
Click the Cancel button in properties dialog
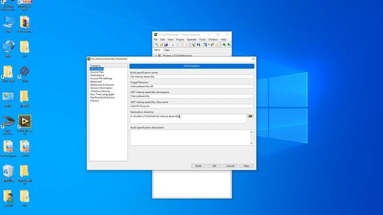[230, 166]
